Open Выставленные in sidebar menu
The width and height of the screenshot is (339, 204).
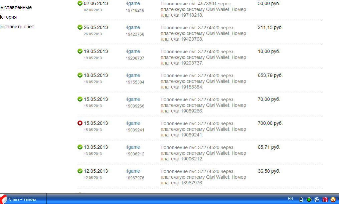[16, 7]
